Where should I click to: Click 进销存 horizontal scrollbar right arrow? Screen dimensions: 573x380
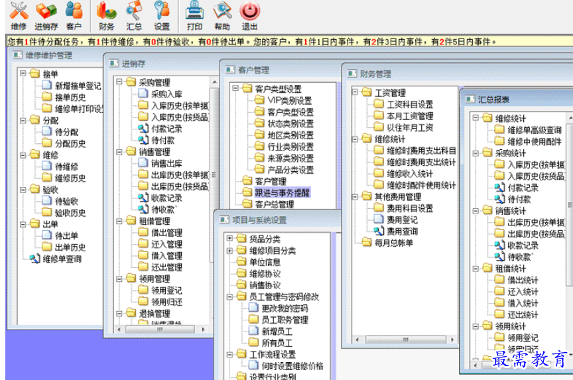[204, 329]
